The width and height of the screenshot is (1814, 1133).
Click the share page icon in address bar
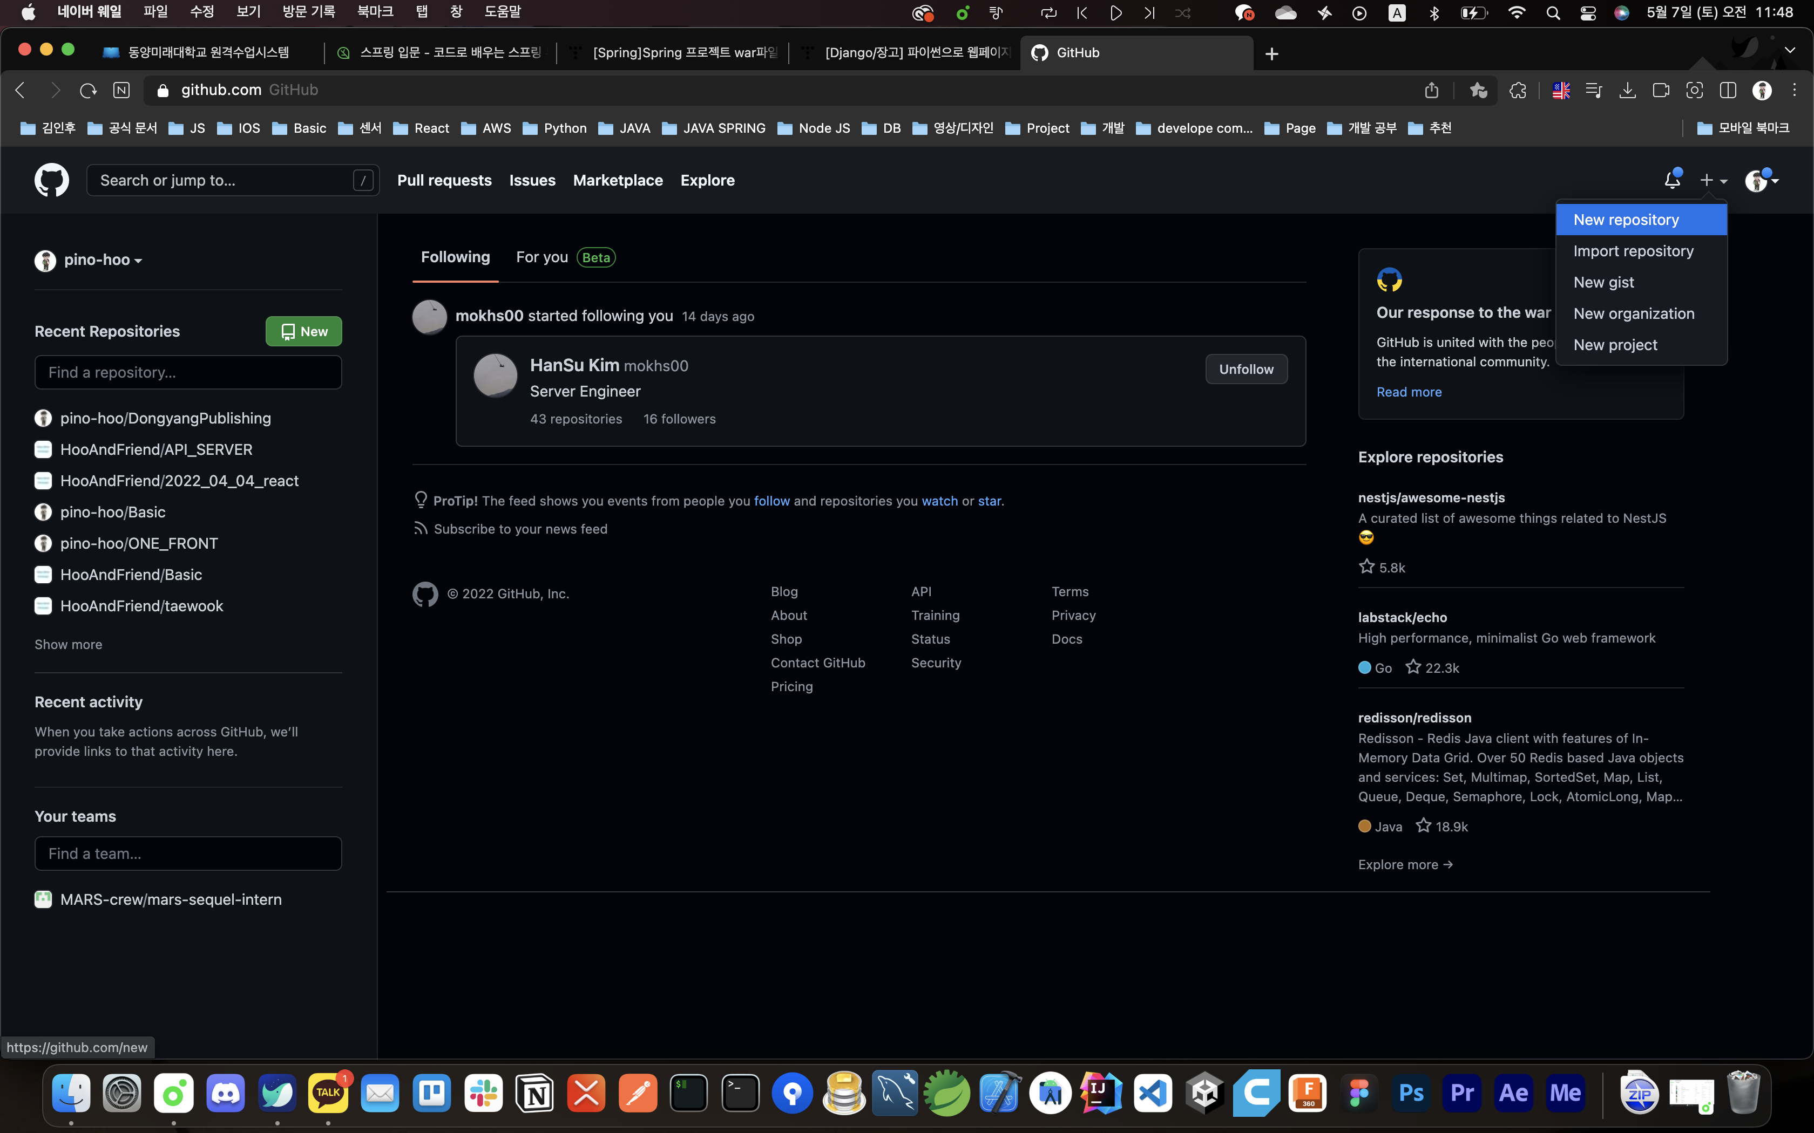point(1432,91)
